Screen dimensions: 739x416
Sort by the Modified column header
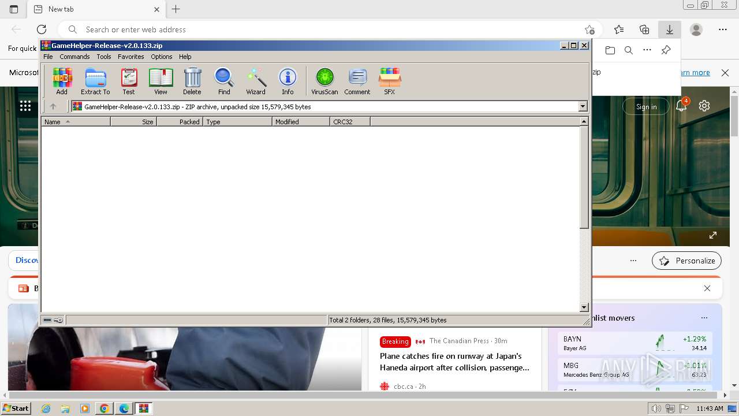(x=301, y=122)
